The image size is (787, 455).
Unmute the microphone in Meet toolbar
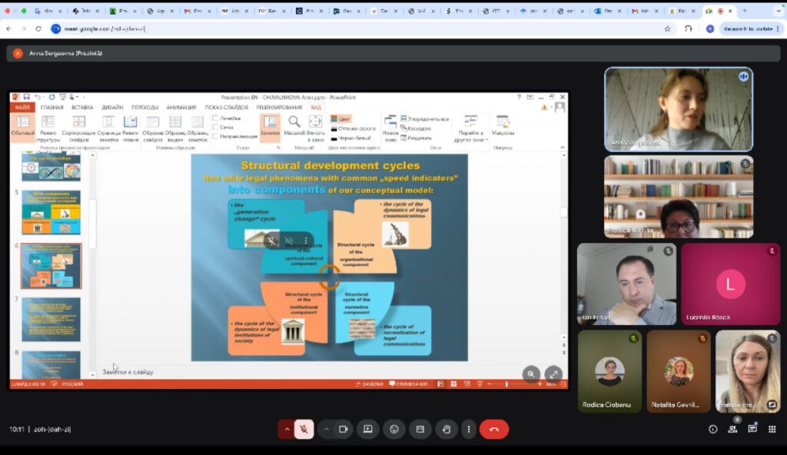[x=304, y=429]
